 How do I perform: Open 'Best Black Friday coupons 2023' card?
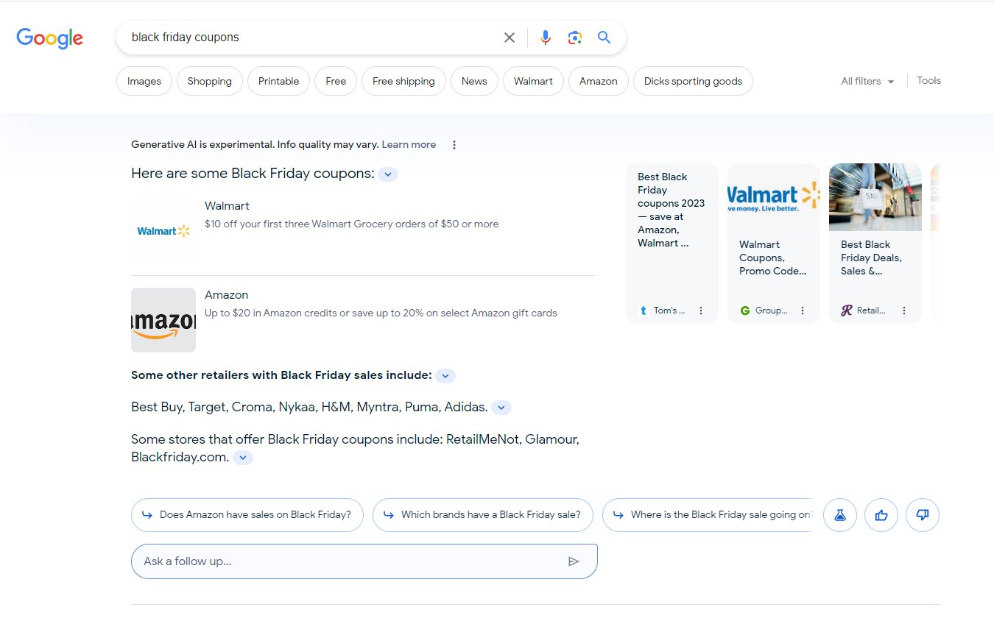(672, 244)
